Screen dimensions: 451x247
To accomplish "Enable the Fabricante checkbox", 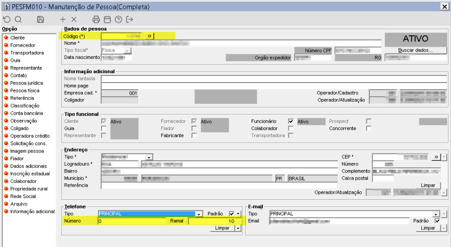I will click(x=194, y=135).
